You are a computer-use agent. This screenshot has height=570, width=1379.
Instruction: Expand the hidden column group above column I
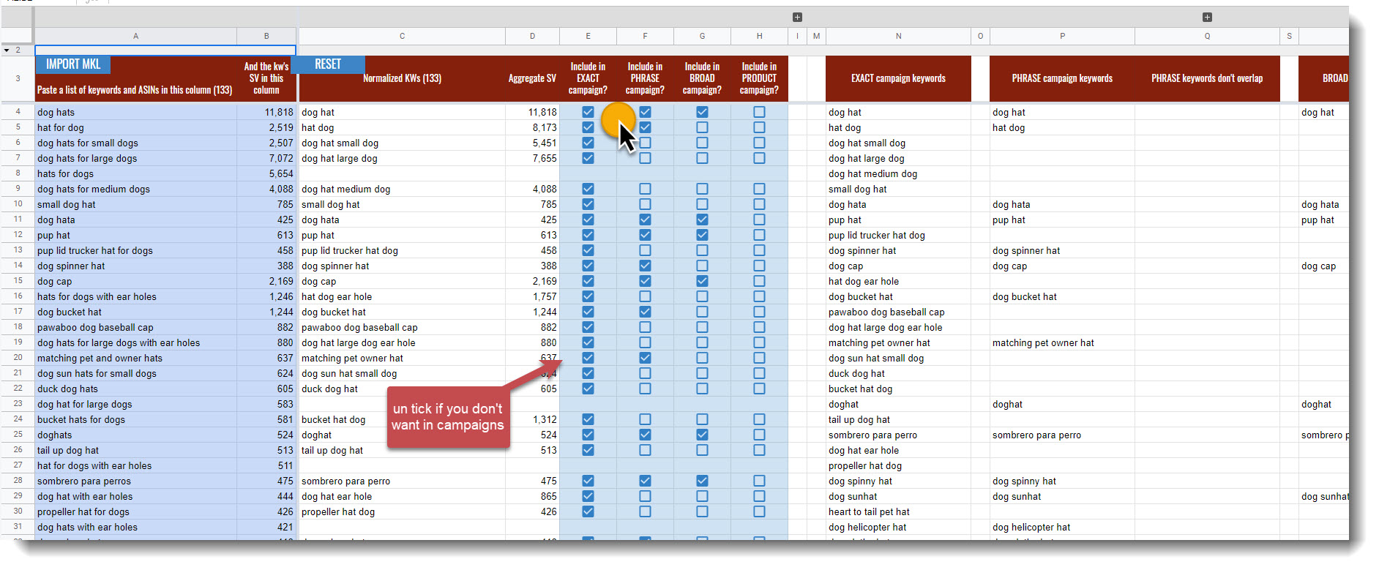point(797,17)
